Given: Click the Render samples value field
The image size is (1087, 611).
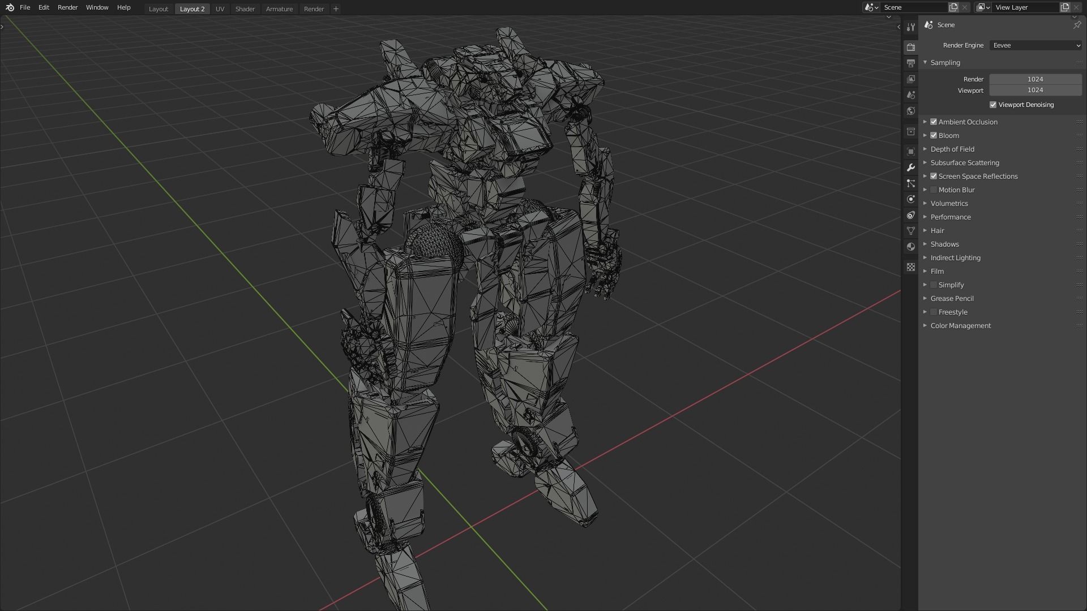Looking at the screenshot, I should (1035, 79).
